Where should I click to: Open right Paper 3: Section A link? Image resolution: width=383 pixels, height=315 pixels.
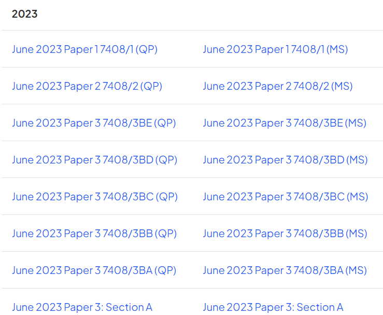[x=273, y=307]
